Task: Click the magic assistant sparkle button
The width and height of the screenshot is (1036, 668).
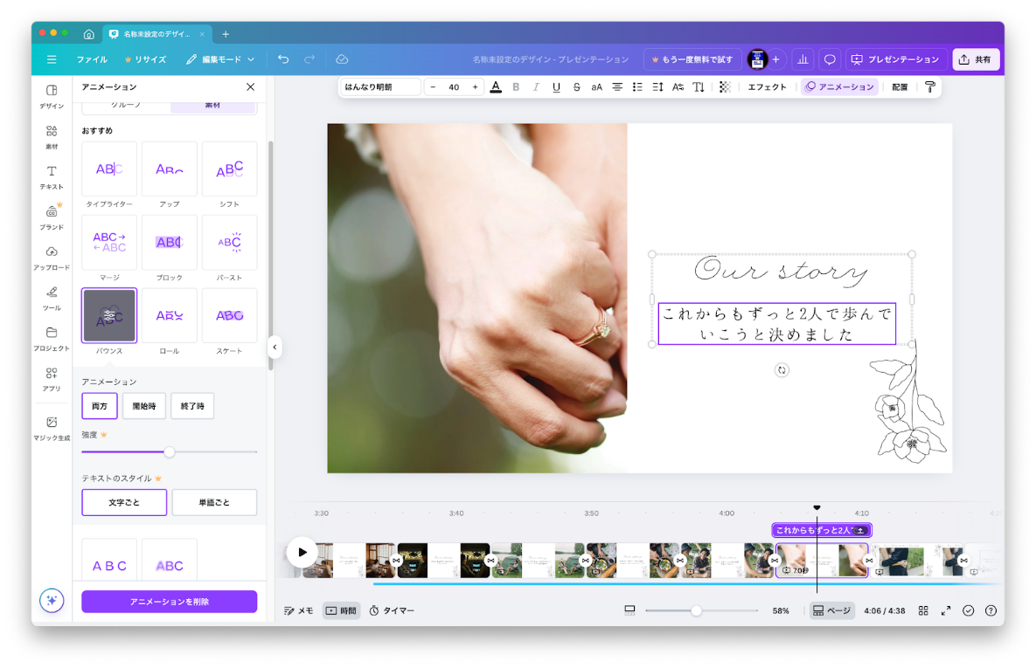Action: point(52,601)
